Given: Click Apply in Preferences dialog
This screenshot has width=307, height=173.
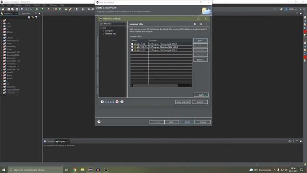Looking at the screenshot, I should (x=201, y=95).
